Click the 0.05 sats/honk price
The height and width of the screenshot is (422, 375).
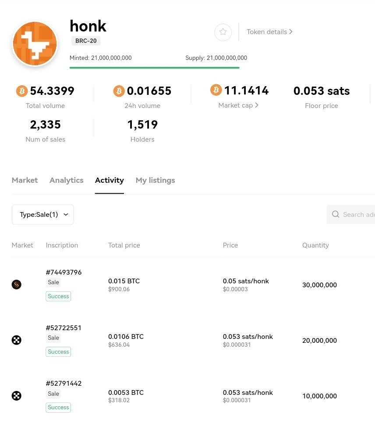coord(246,281)
